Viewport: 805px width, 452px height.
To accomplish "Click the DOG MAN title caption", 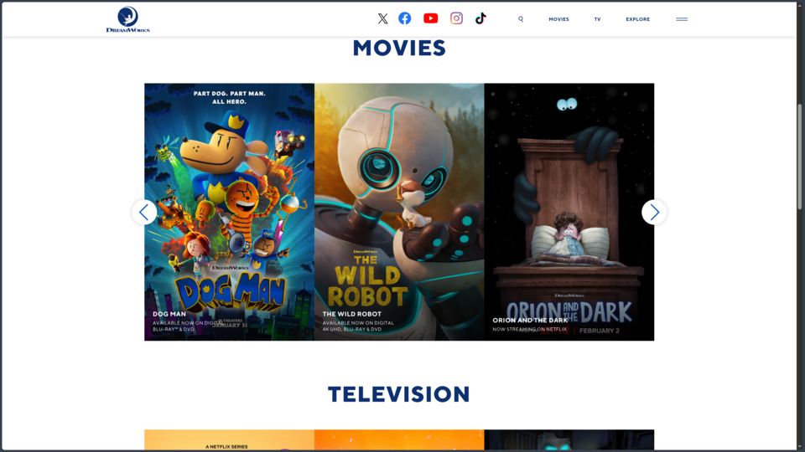I will tap(169, 314).
